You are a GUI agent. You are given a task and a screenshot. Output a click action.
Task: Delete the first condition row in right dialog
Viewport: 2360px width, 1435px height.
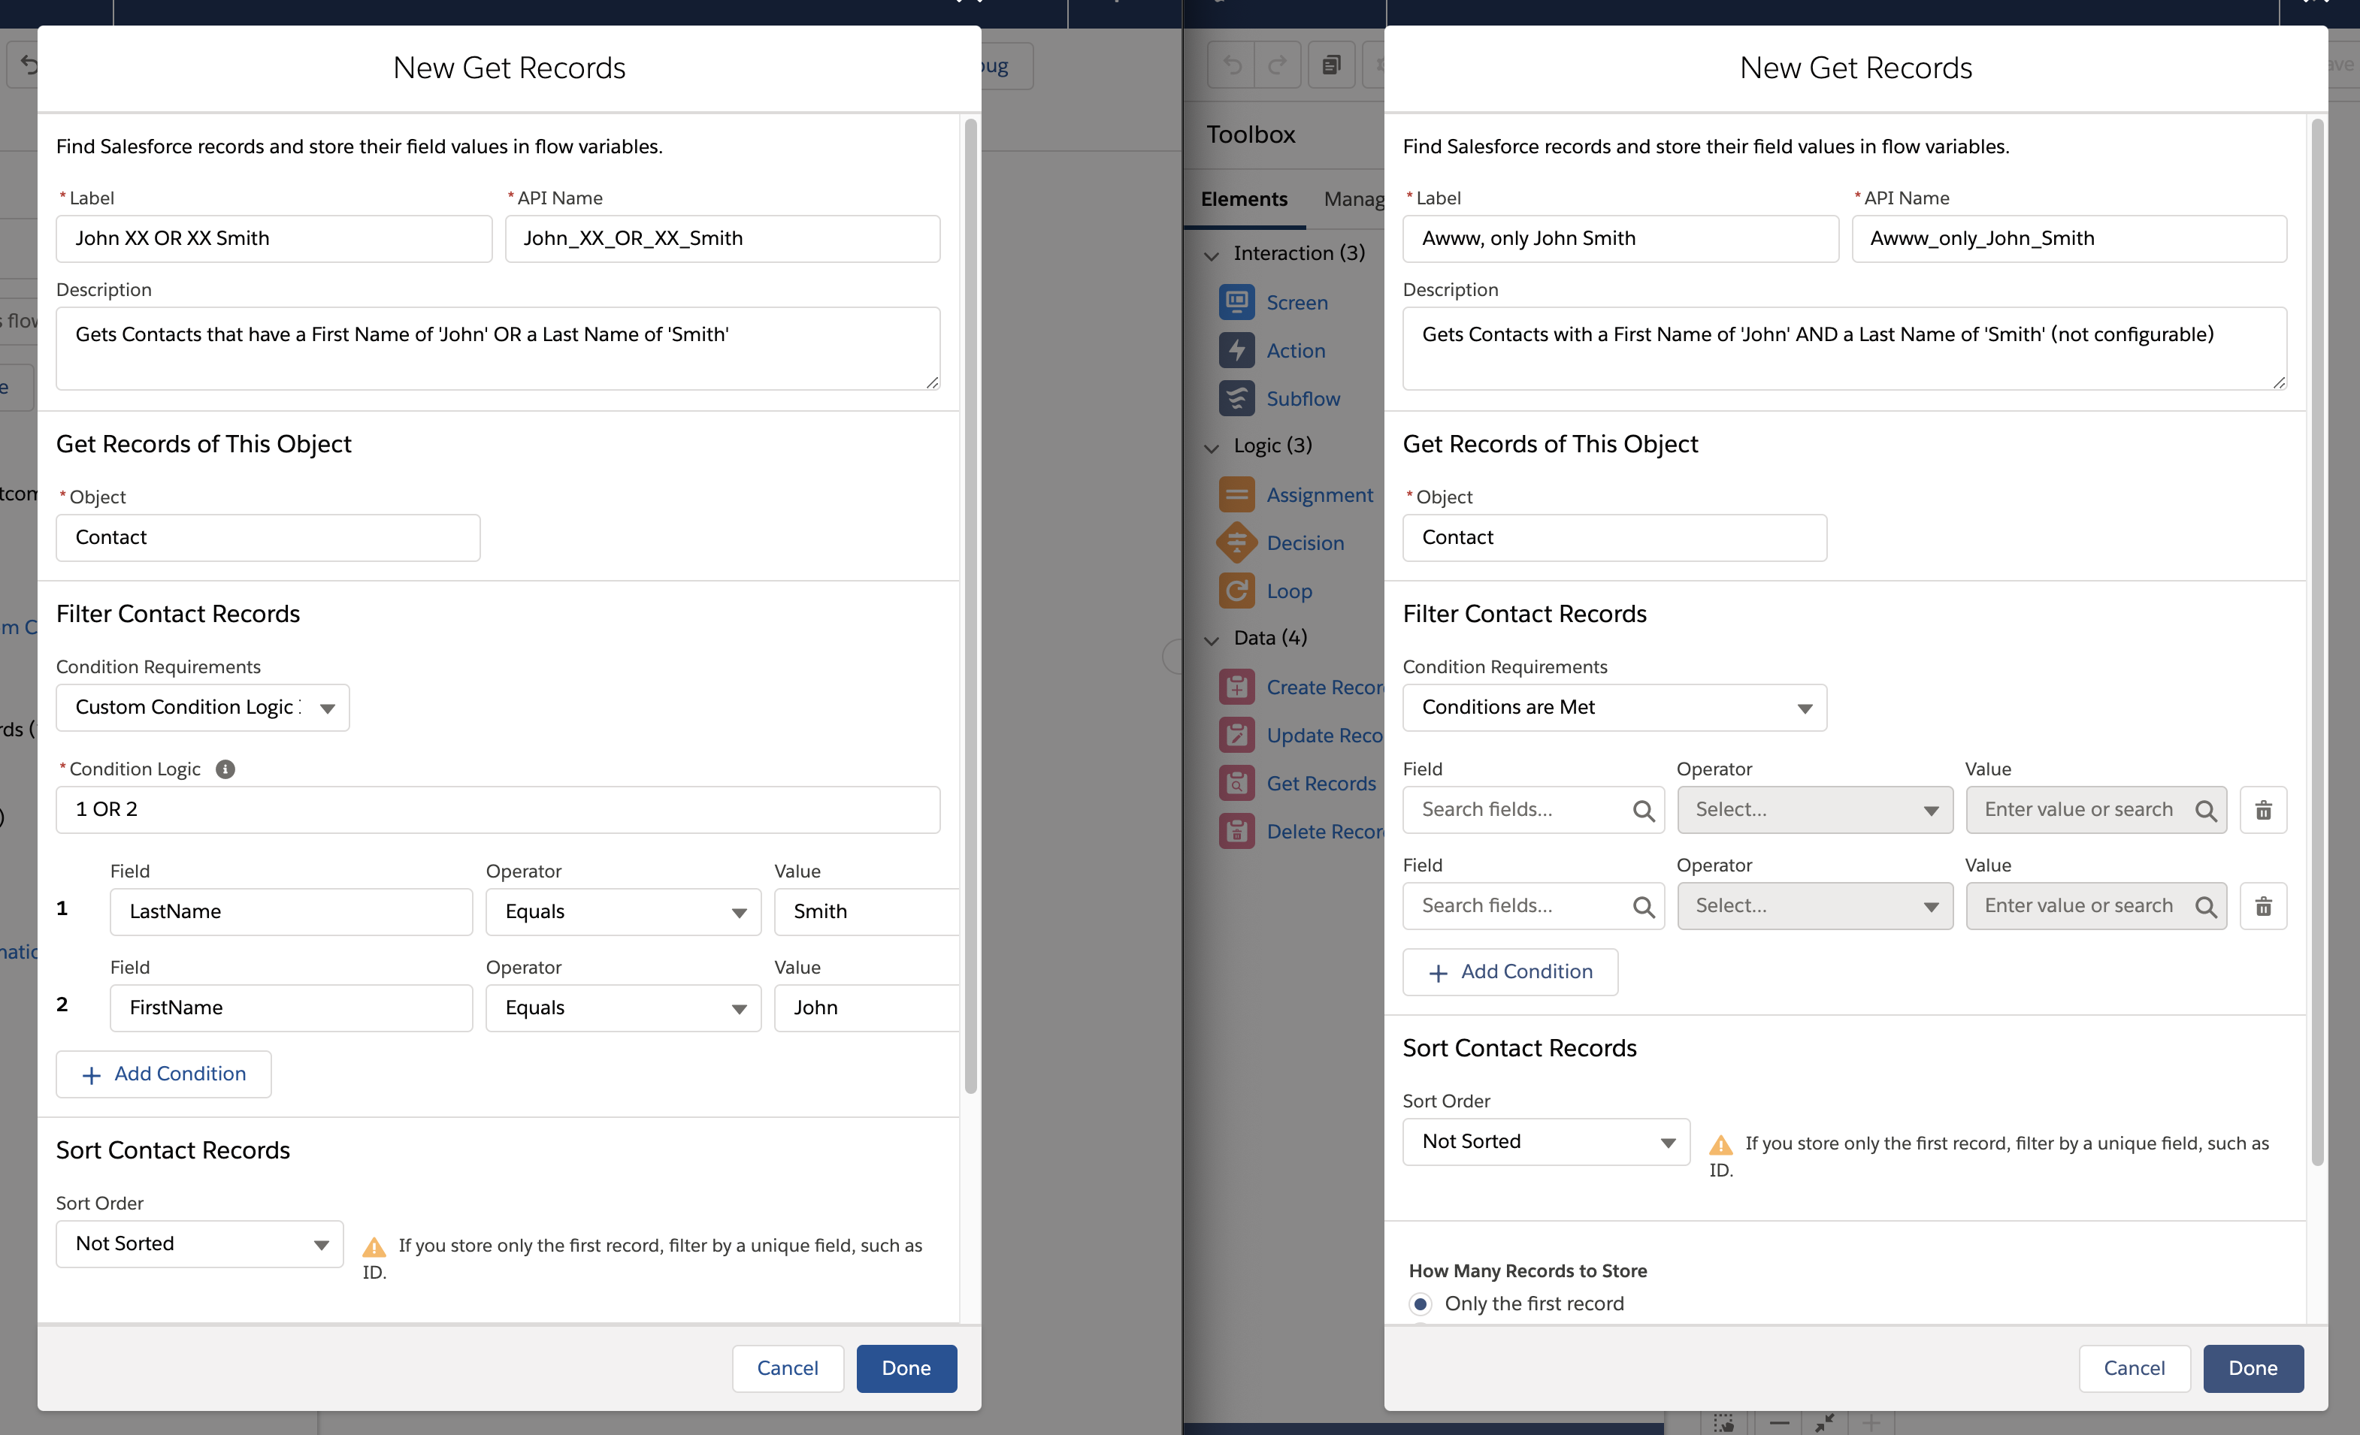tap(2263, 810)
